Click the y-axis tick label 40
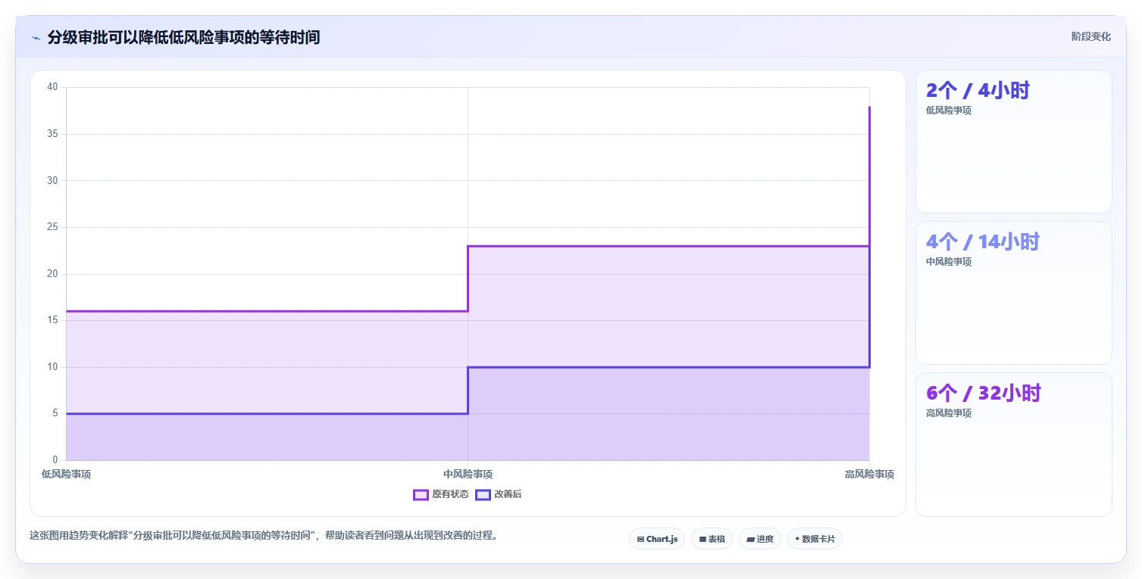This screenshot has width=1142, height=579. point(52,87)
